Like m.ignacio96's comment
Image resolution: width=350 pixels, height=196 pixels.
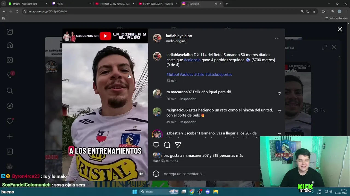click(279, 112)
